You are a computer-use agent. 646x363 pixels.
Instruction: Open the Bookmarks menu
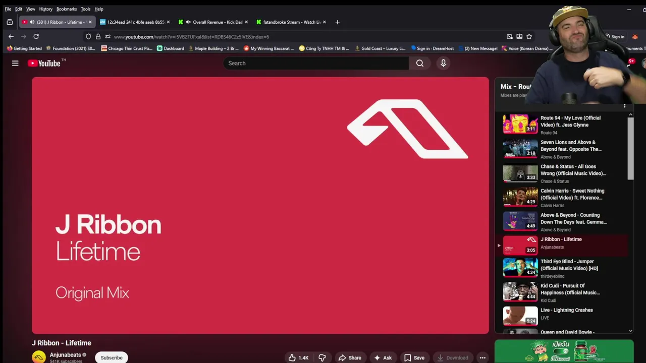pyautogui.click(x=67, y=9)
